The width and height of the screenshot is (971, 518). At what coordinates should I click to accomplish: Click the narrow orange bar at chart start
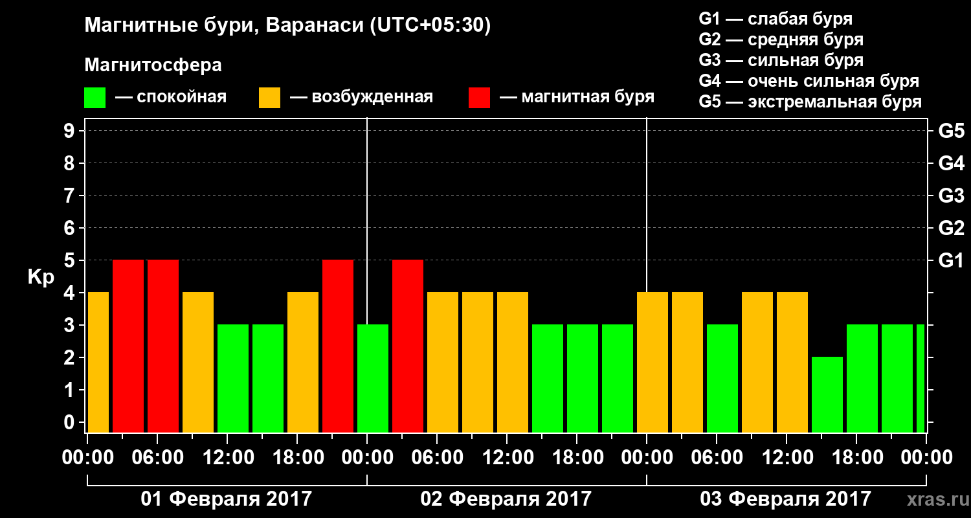click(x=98, y=362)
